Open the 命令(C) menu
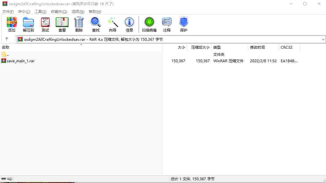This screenshot has width=326, height=183. point(24,11)
